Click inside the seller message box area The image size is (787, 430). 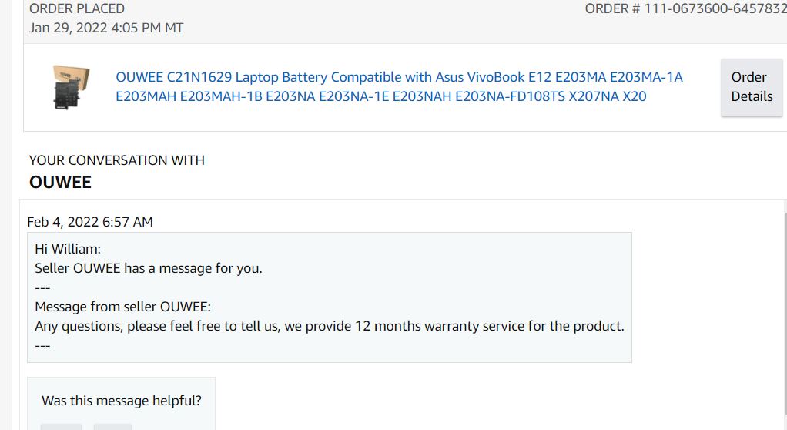pyautogui.click(x=330, y=297)
